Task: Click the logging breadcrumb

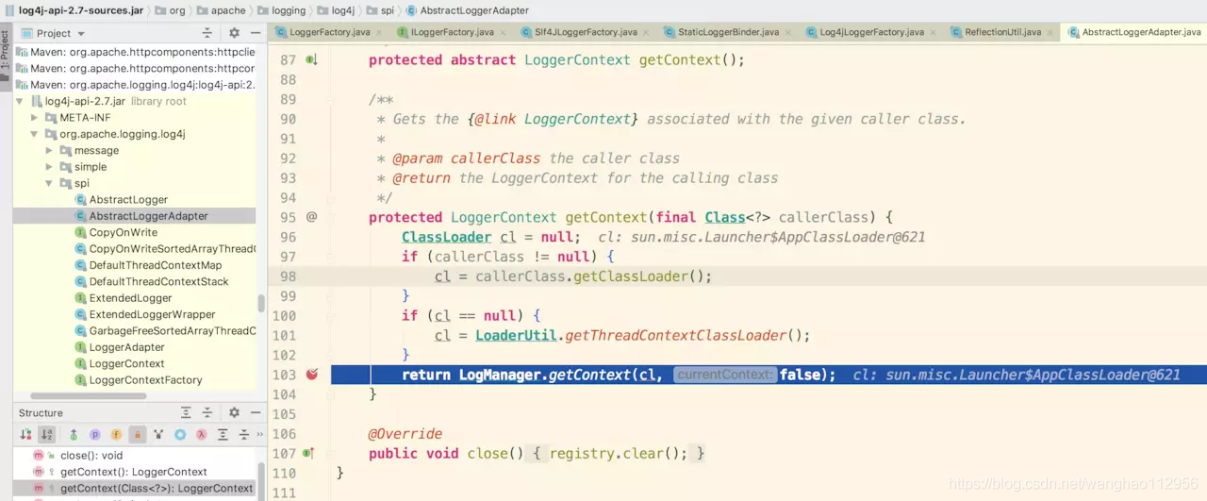Action: click(x=281, y=10)
